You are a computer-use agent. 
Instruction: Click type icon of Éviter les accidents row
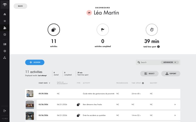pyautogui.click(x=78, y=115)
